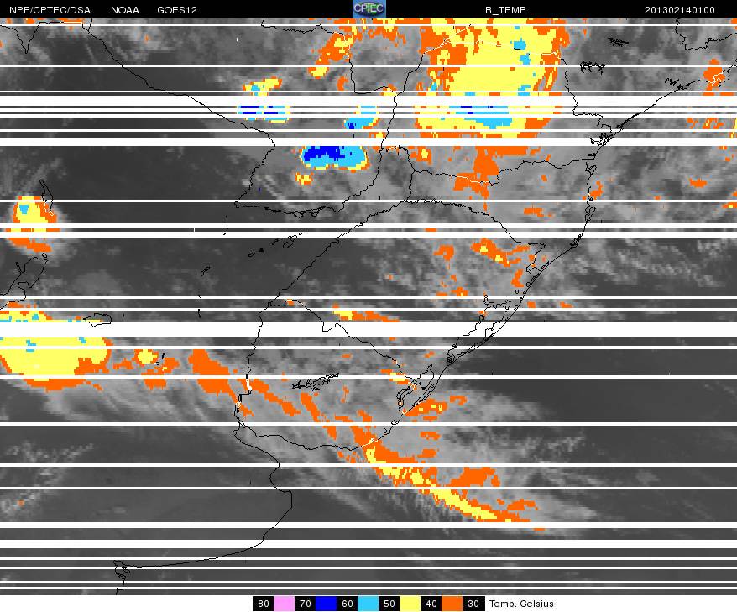This screenshot has width=737, height=612.
Task: Click the -60 legend value
Action: coord(347,604)
